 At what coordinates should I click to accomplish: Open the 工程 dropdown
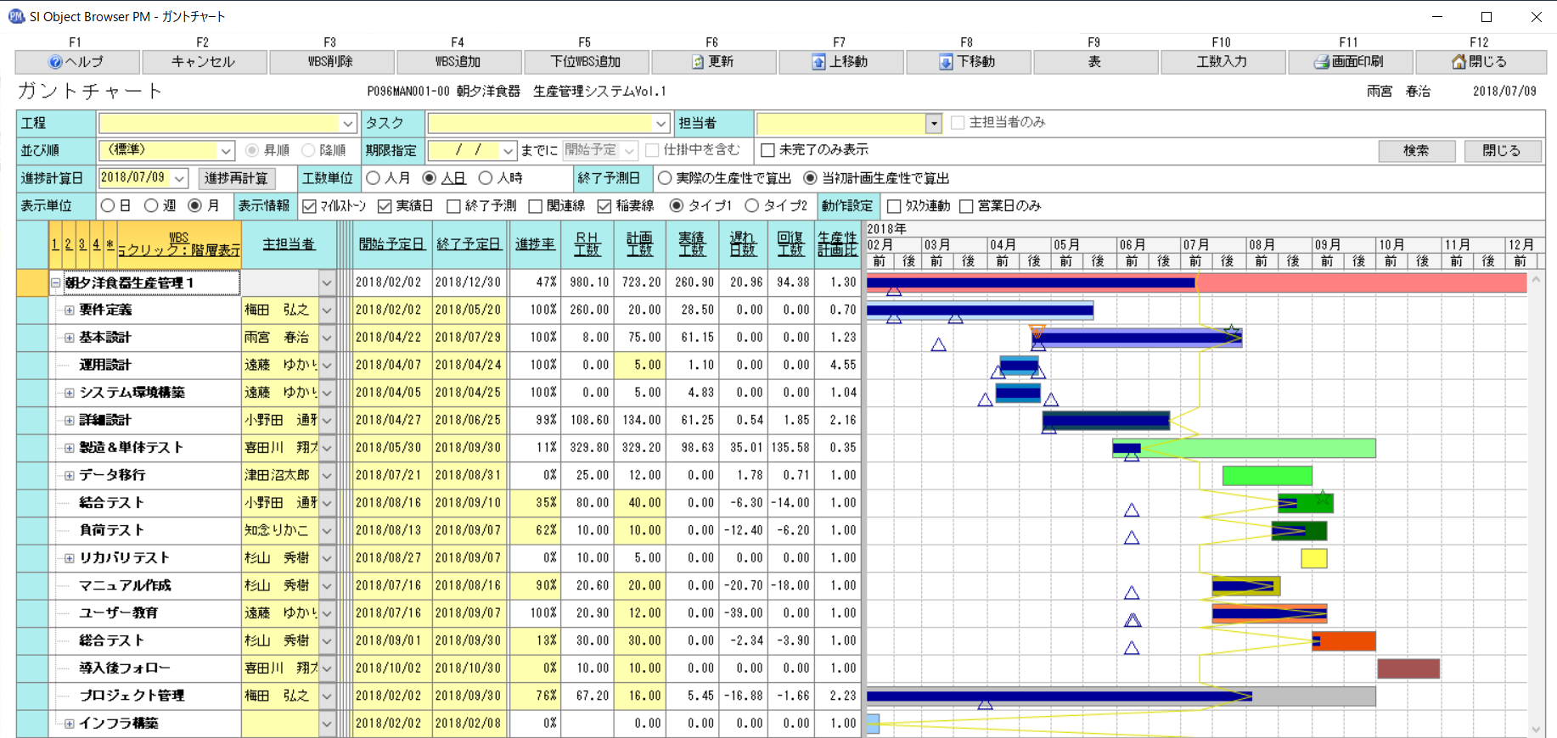[x=348, y=124]
